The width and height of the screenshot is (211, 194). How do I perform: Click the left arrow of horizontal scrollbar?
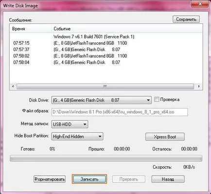pos(13,86)
